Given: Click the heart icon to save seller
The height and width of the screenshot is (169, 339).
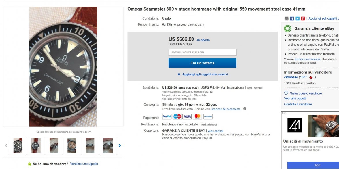Looking at the screenshot, I should point(286,93).
